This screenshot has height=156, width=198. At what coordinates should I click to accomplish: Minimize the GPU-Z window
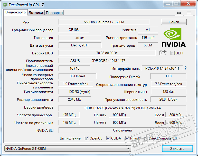click(x=168, y=4)
